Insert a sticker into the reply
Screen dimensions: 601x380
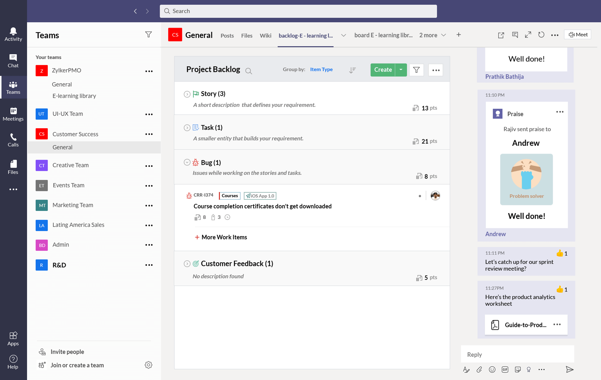tap(518, 370)
